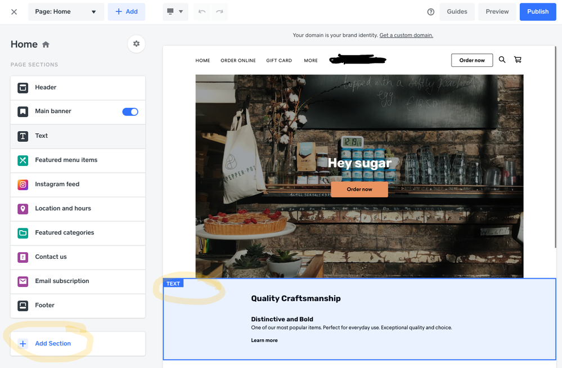
Task: Select the Instagram feed section icon
Action: click(x=23, y=185)
